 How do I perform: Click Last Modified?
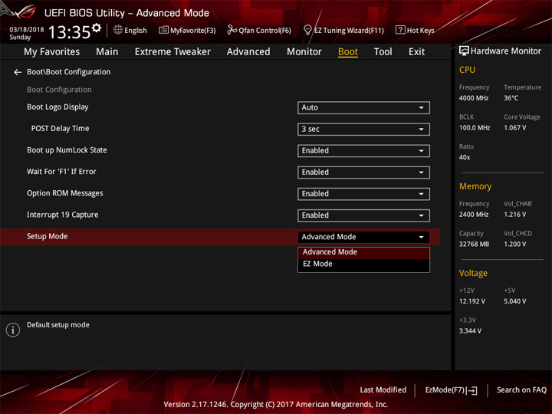click(x=383, y=390)
